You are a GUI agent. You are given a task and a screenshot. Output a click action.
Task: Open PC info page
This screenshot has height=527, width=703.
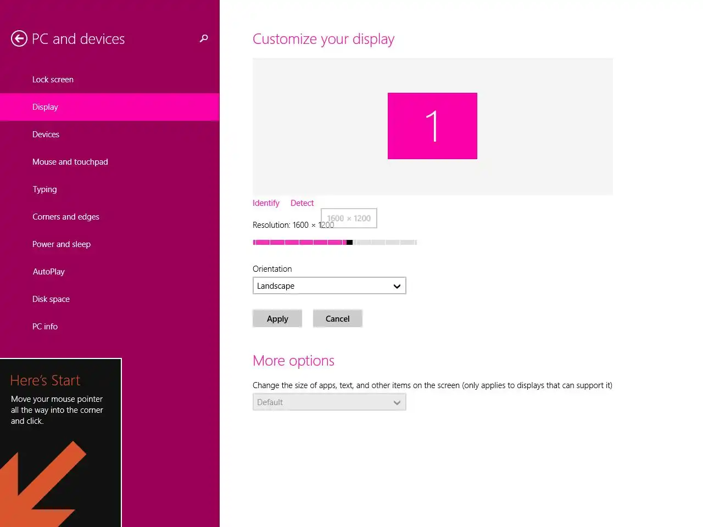[110, 327]
